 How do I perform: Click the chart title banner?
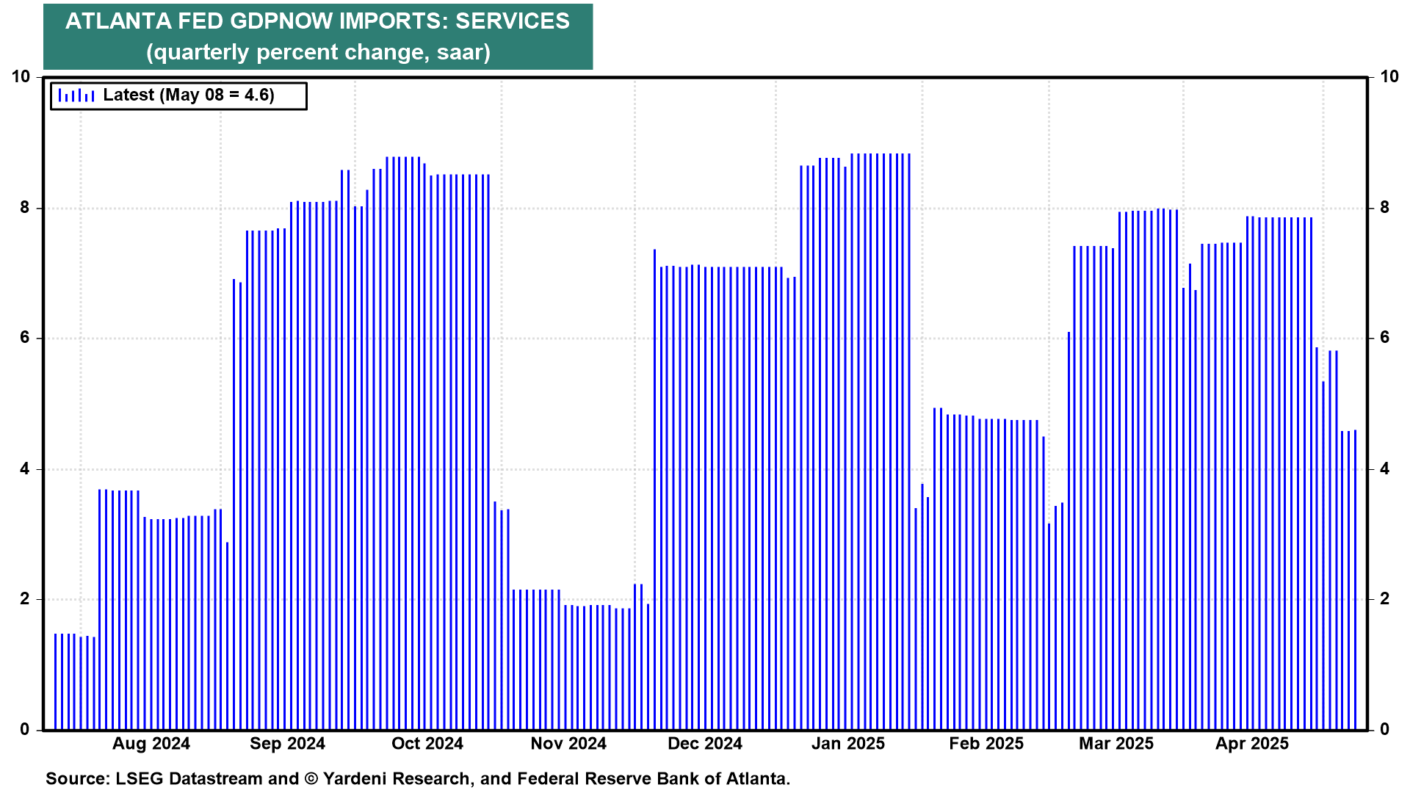pos(317,21)
